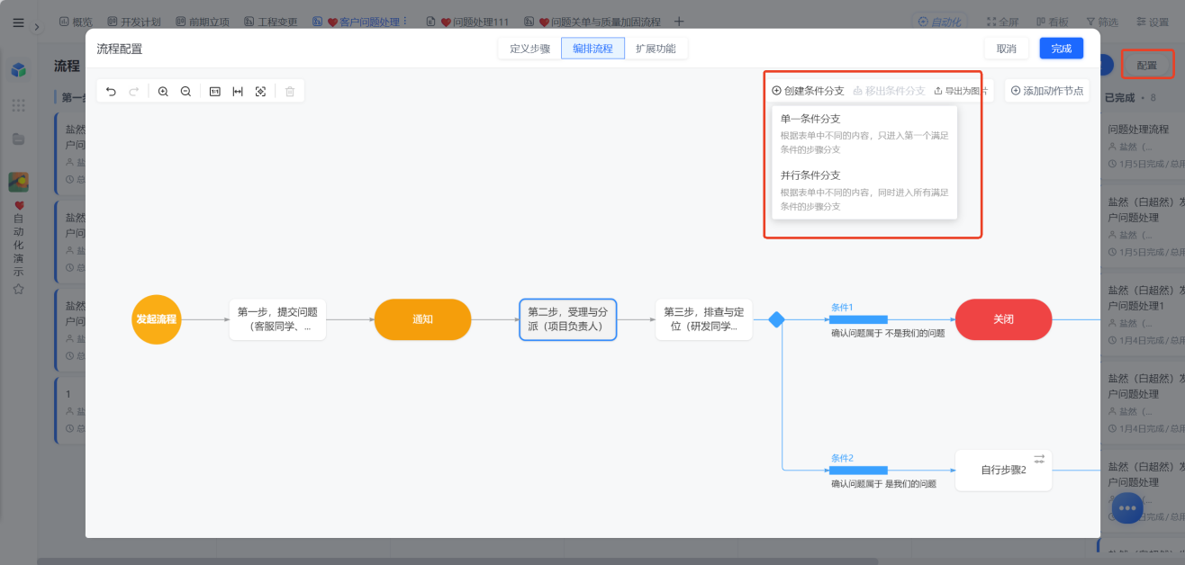This screenshot has height=565, width=1185.
Task: Open the 客户问题处理1 card in 已完成 list
Action: 1143,315
